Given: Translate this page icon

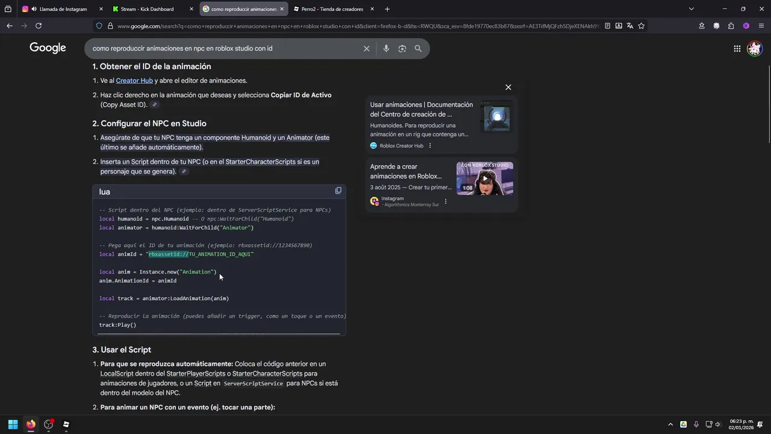Looking at the screenshot, I should pos(630,26).
